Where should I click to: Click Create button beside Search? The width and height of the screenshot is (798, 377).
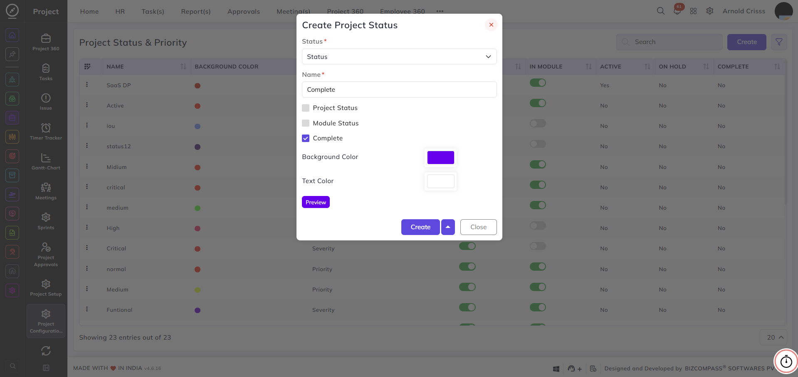click(746, 42)
